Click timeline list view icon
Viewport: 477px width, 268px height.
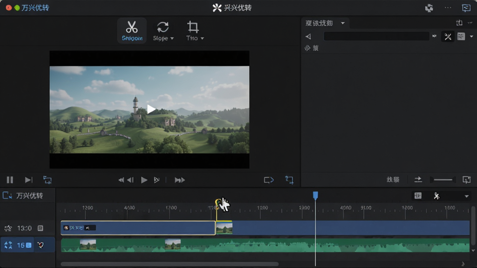tap(418, 196)
